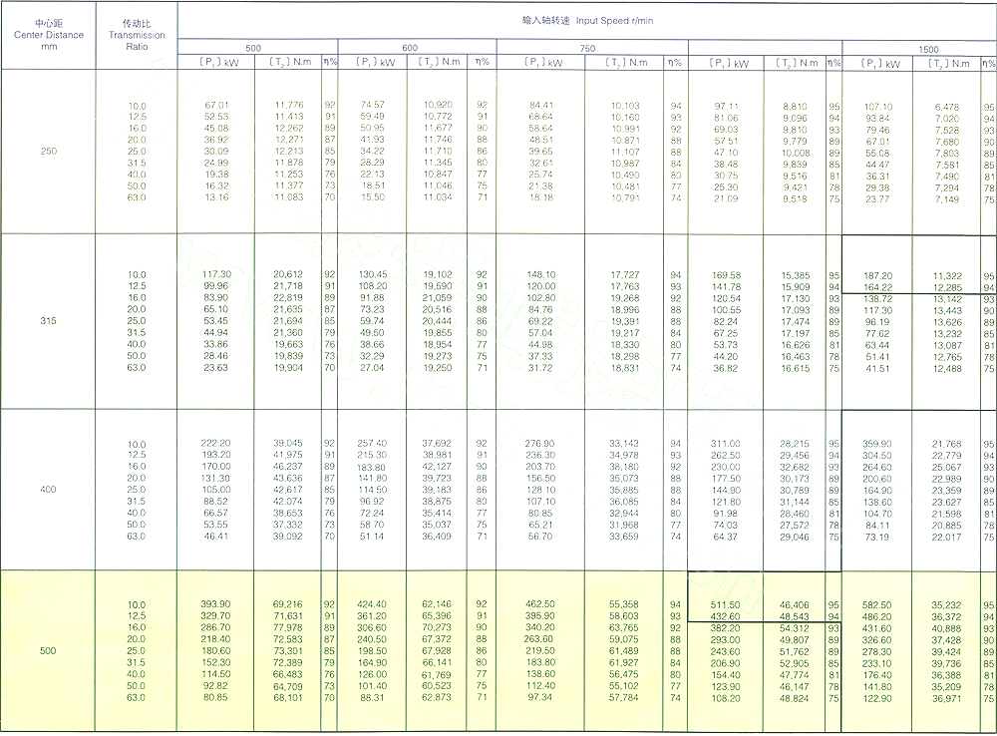Click the power value 393.90 cell
Screen dimensions: 997x736
[216, 604]
